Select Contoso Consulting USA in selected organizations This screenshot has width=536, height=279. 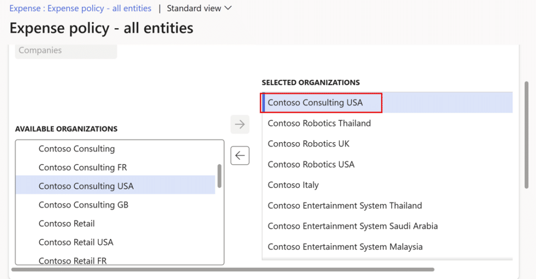[x=315, y=102]
